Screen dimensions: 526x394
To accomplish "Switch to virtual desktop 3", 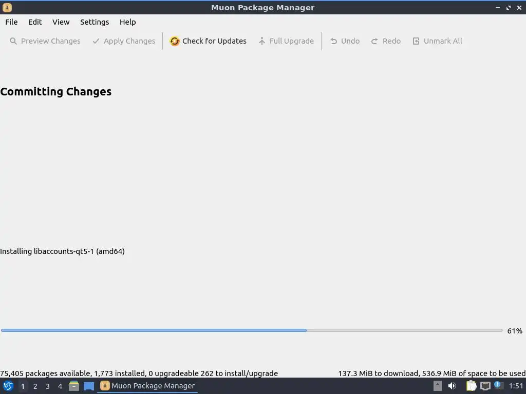I will click(48, 386).
